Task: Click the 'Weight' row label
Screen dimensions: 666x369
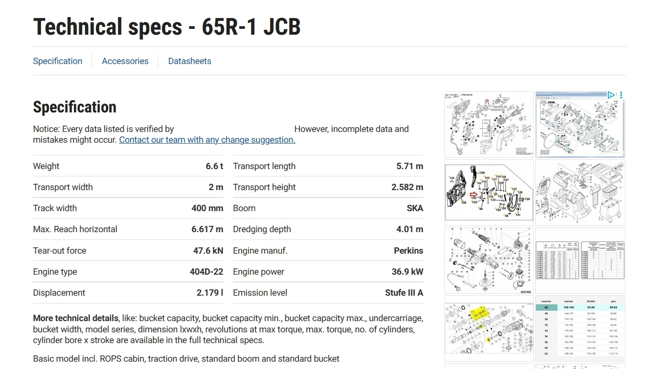Action: [46, 166]
